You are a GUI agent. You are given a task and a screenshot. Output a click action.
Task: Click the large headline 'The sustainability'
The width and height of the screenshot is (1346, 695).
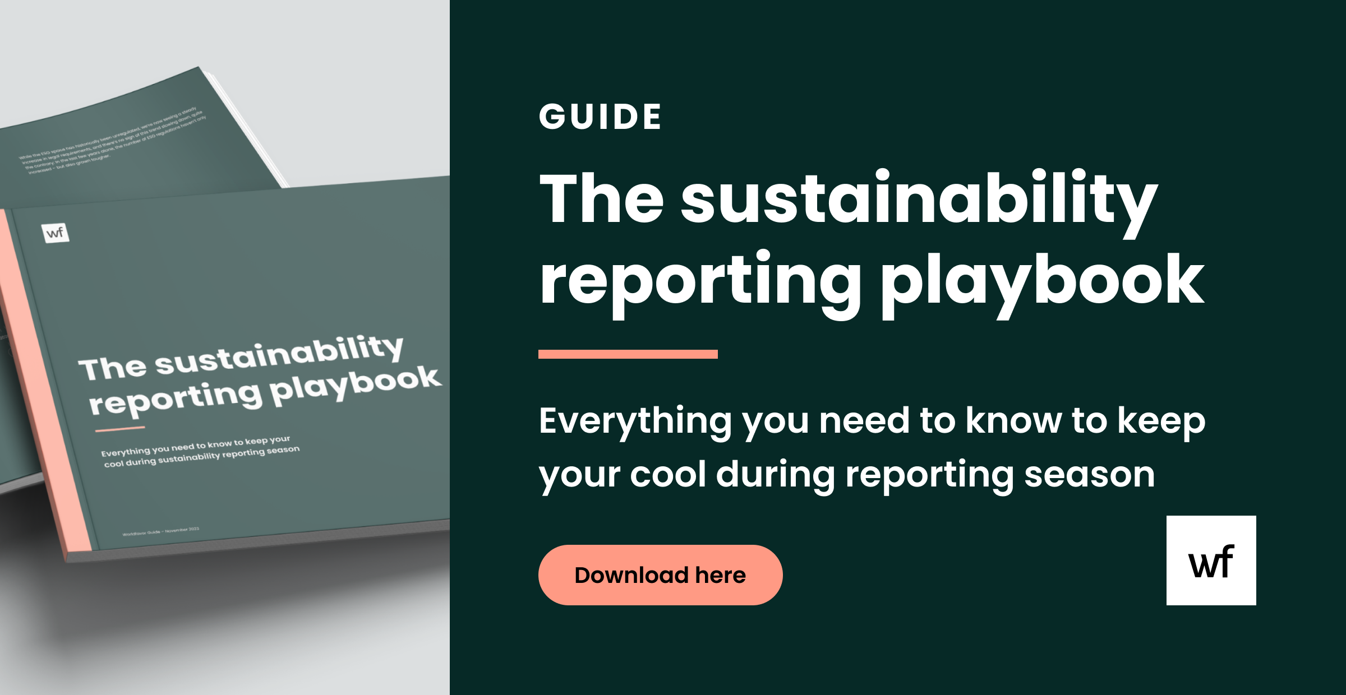click(x=848, y=199)
